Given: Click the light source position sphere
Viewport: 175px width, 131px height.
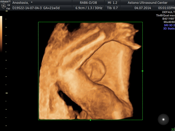Looking at the screenshot, I should 164,119.
